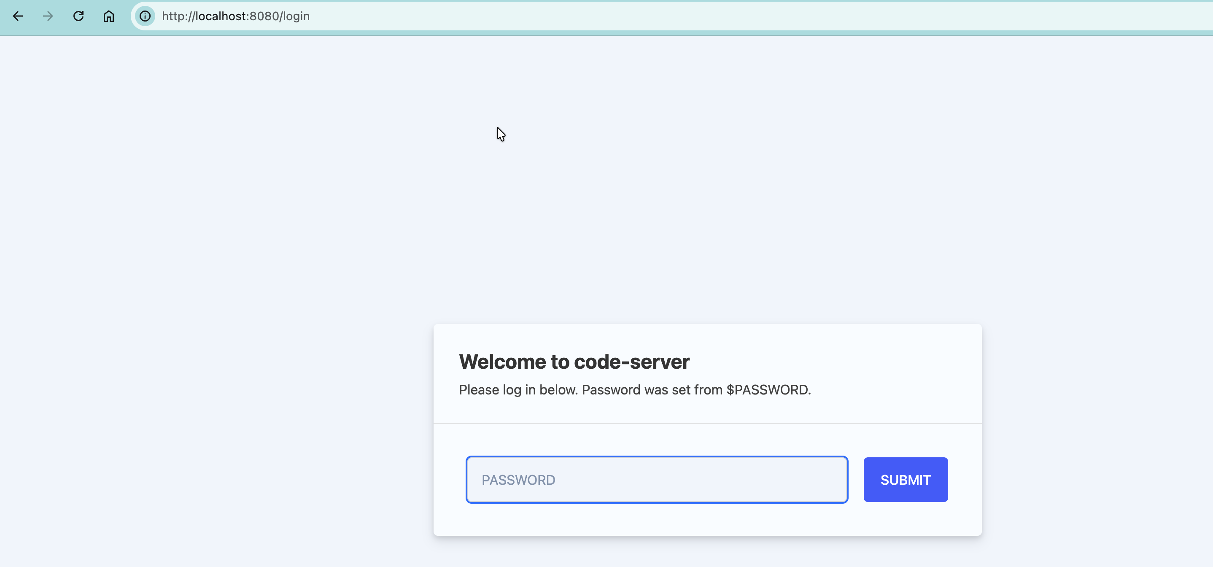Viewport: 1213px width, 567px height.
Task: Click the empty area of the login card
Action: click(706, 523)
